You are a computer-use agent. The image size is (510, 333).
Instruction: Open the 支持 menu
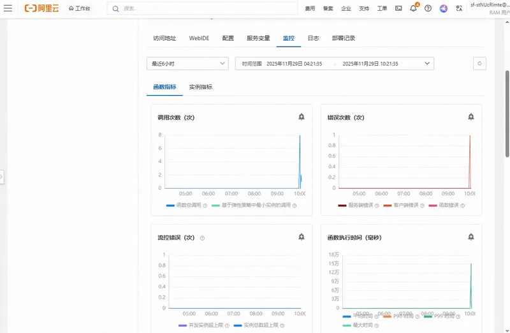pyautogui.click(x=364, y=8)
